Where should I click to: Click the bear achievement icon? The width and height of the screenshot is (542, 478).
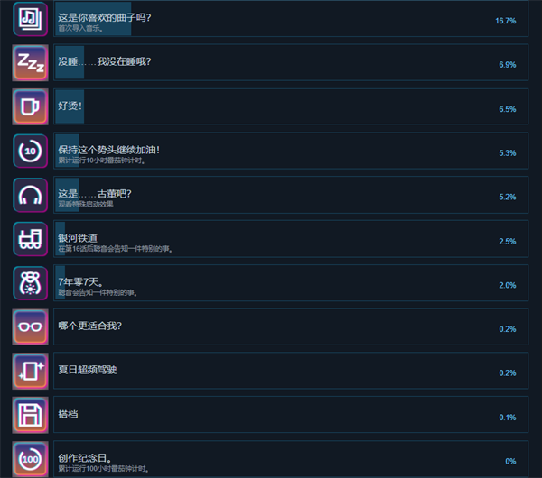click(30, 283)
